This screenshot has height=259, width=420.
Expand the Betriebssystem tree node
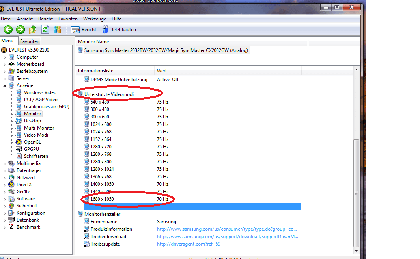click(x=4, y=72)
